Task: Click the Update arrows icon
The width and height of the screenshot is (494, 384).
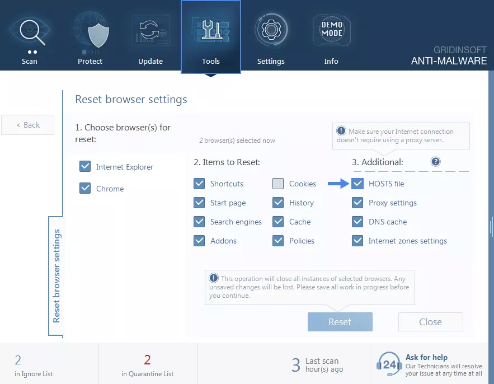Action: [150, 31]
